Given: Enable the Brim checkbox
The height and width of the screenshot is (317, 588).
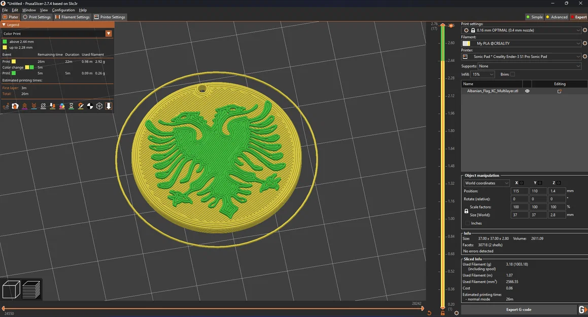Looking at the screenshot, I should pyautogui.click(x=512, y=74).
